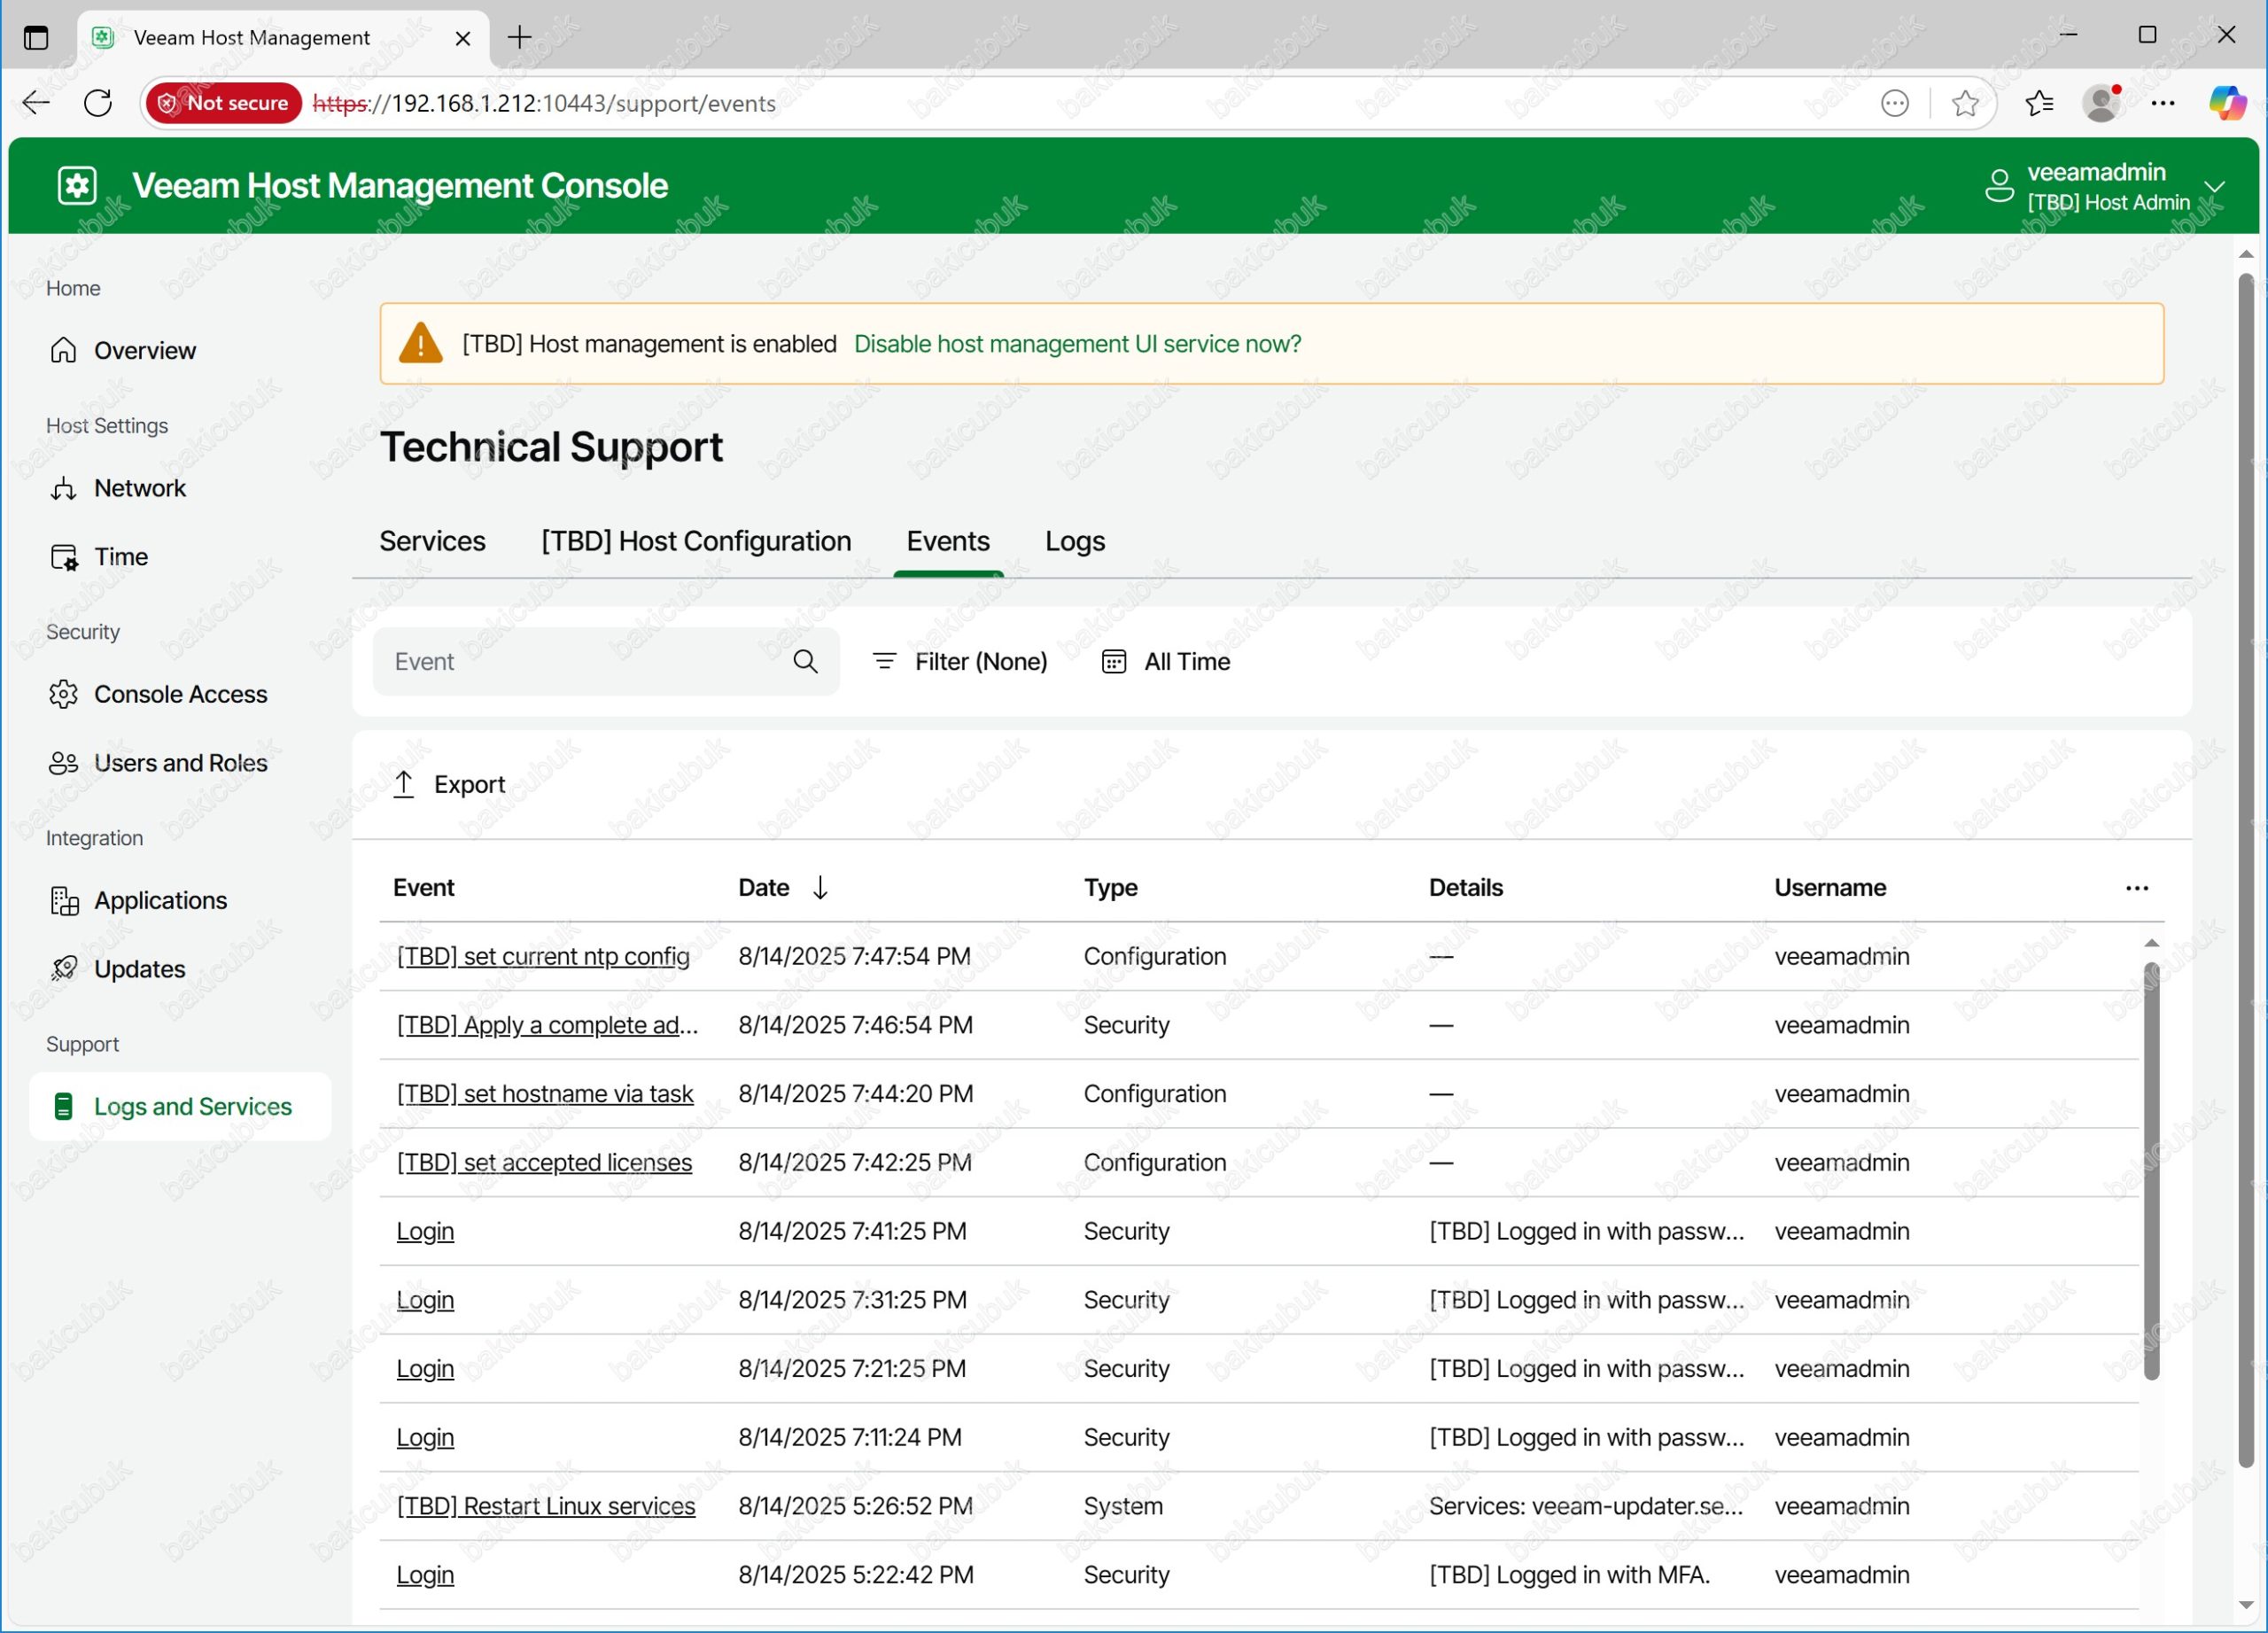
Task: Switch to the Services tab
Action: point(432,541)
